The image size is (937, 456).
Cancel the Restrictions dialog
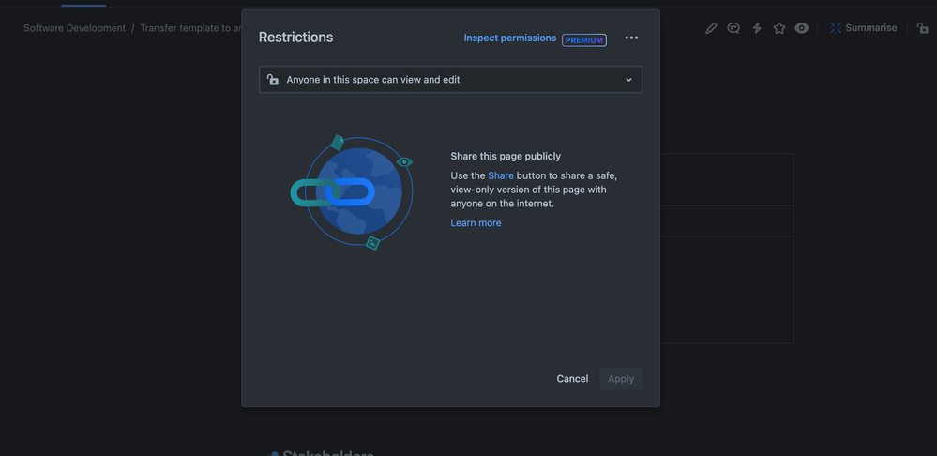click(x=572, y=379)
